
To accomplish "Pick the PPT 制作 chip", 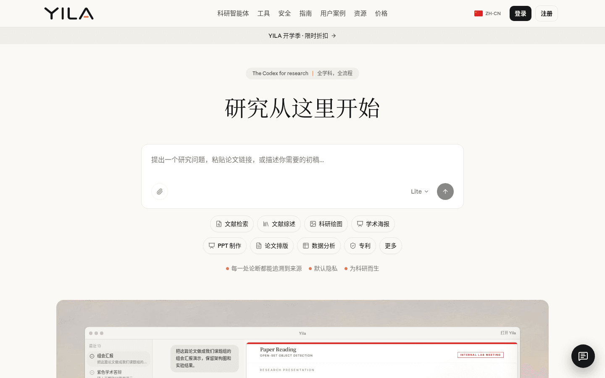I will [225, 246].
